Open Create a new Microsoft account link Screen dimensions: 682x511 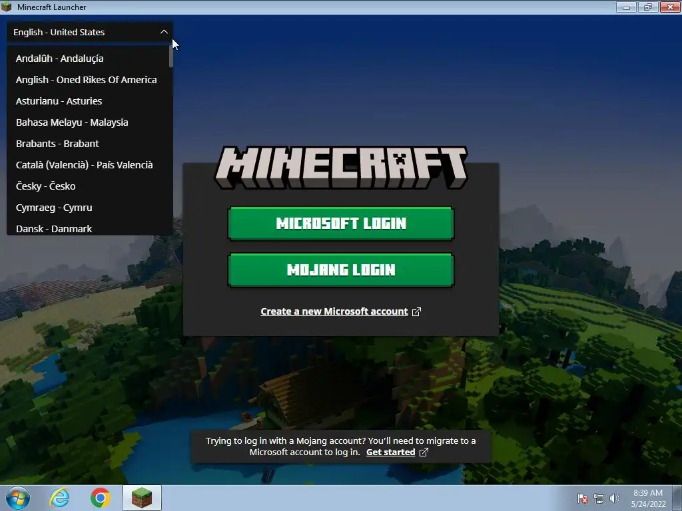point(334,311)
